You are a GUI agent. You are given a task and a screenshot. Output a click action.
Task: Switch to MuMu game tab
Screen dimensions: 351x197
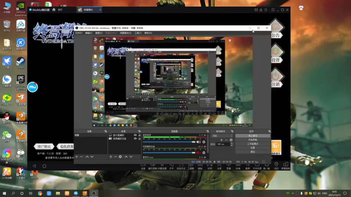point(89,10)
